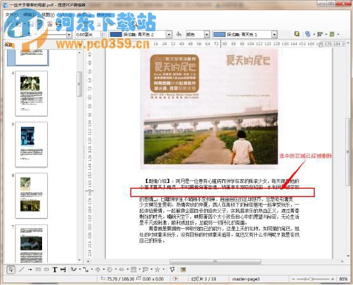353x285 pixels.
Task: Open the area style 颜色 dropdown
Action: click(206, 34)
